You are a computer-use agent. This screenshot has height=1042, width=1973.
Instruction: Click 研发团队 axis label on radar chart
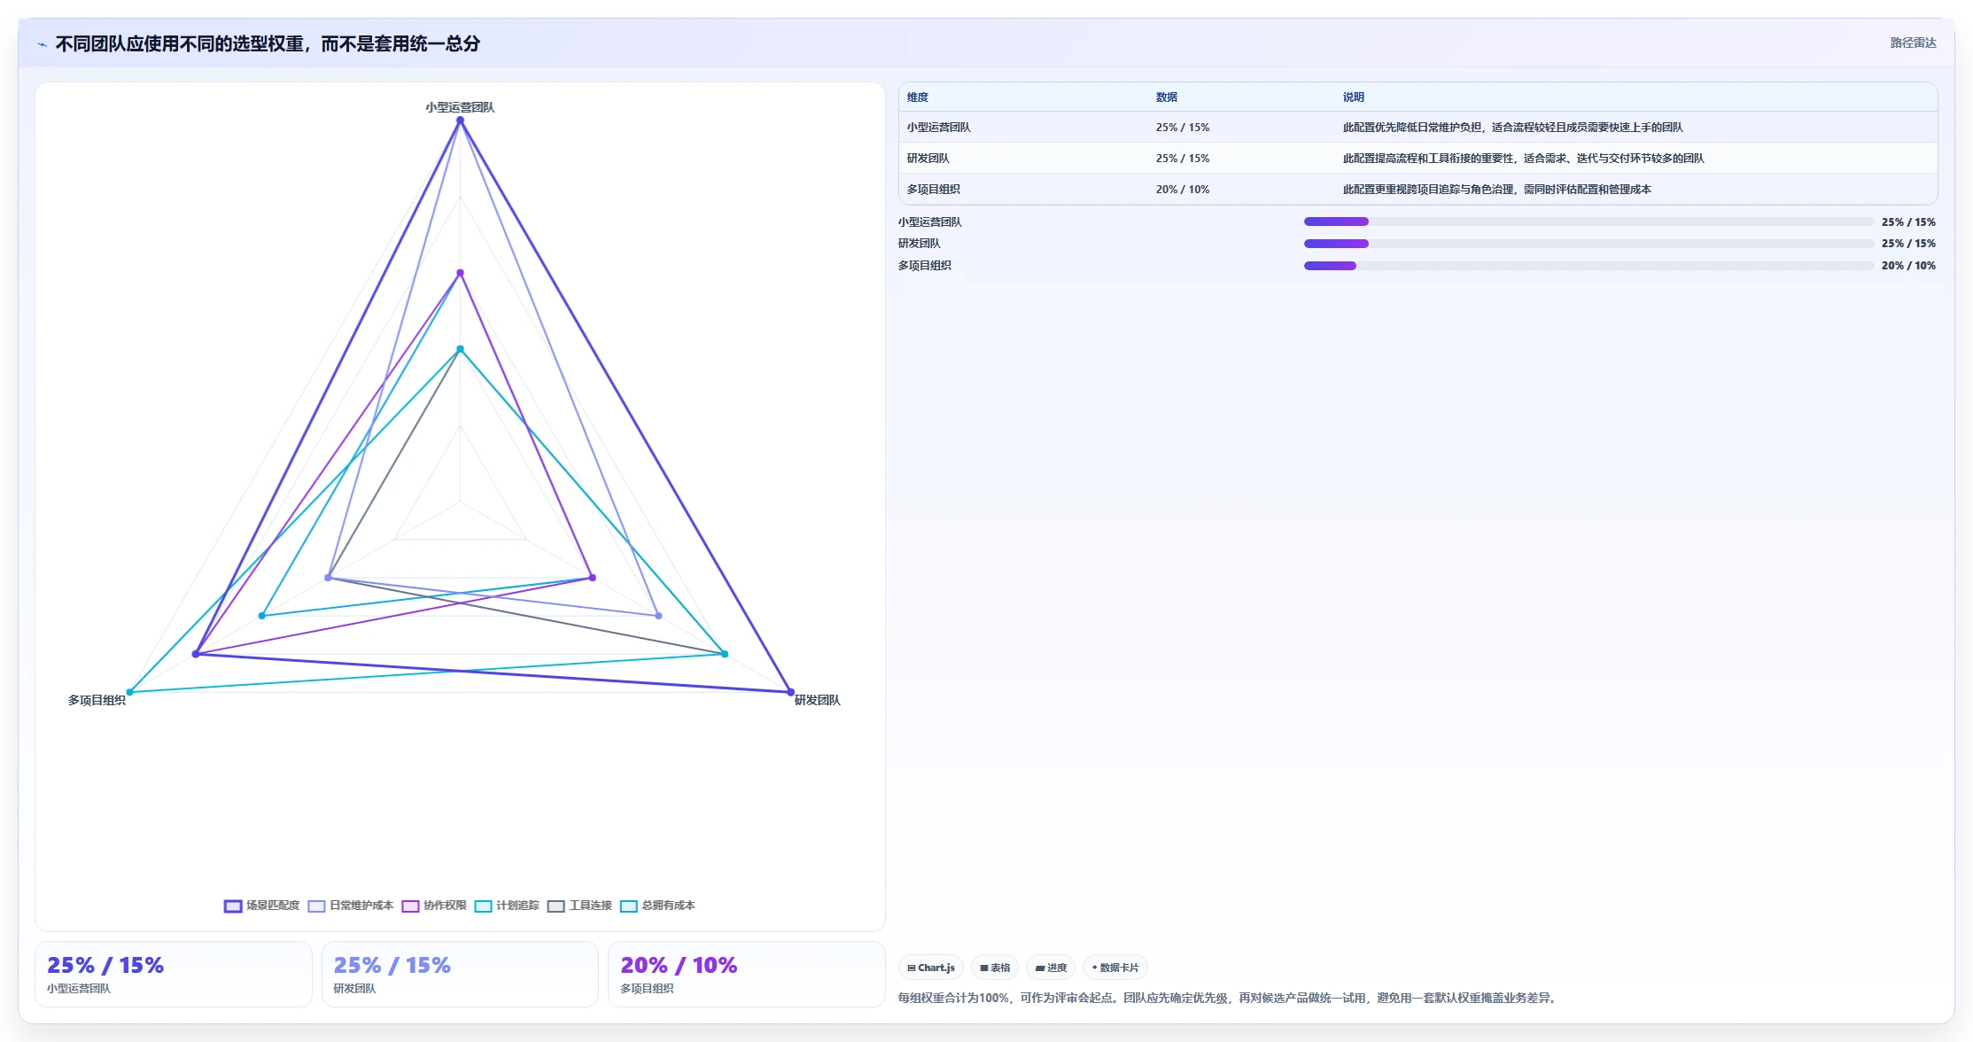[x=817, y=700]
